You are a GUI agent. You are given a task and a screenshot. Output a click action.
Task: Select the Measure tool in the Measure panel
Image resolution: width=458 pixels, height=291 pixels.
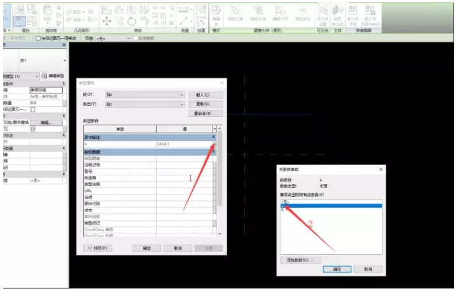pos(183,10)
